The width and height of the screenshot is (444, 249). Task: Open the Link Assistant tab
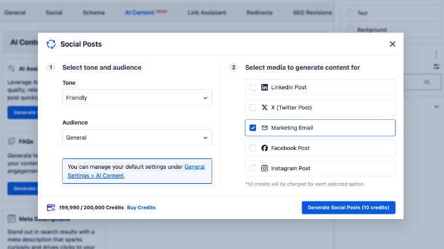[207, 13]
